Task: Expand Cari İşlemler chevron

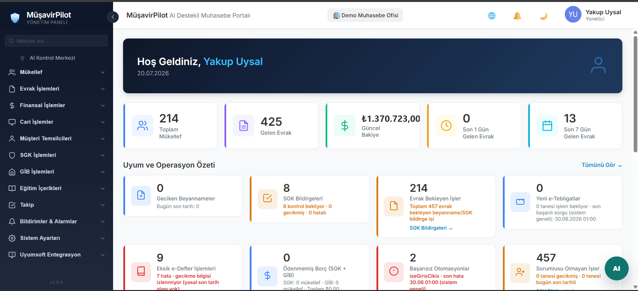Action: [x=103, y=122]
